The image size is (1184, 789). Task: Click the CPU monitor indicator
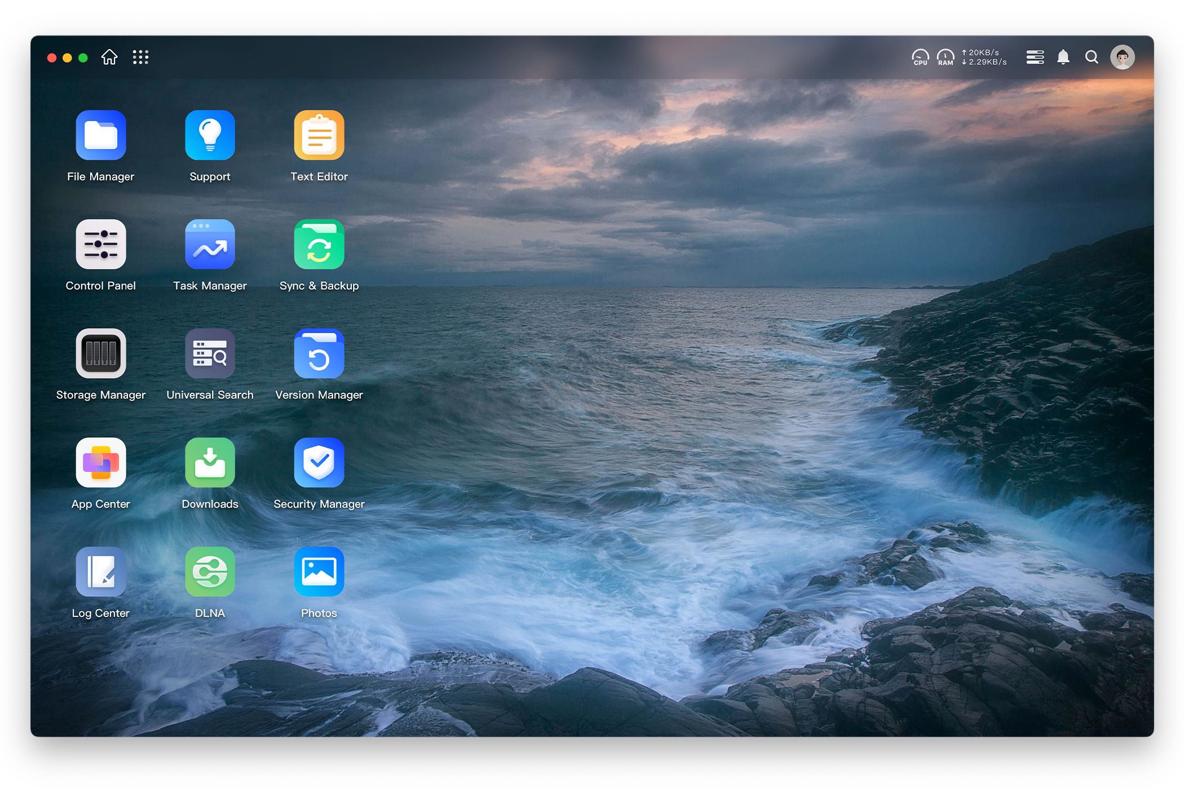[920, 56]
